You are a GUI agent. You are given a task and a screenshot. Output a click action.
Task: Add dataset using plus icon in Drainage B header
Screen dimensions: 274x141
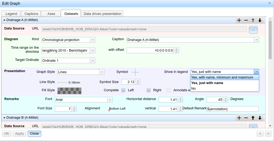coord(239,118)
